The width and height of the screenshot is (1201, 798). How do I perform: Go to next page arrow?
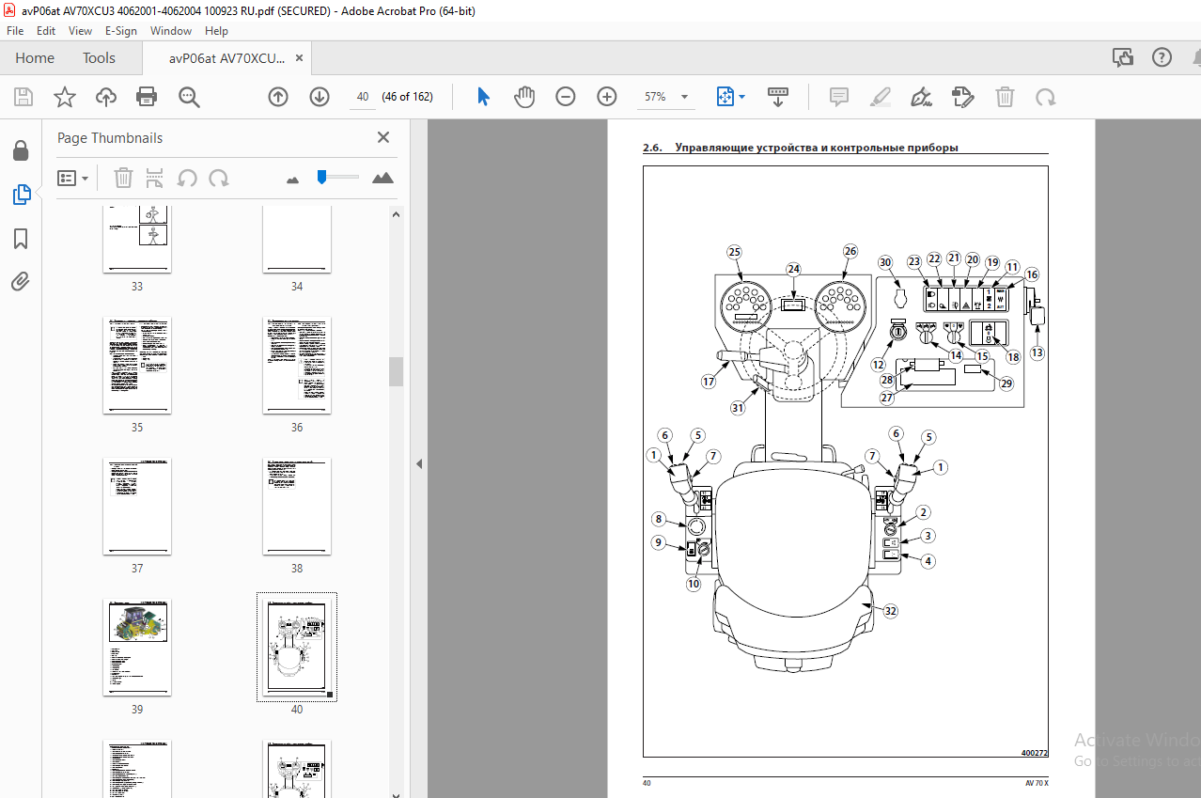point(320,97)
